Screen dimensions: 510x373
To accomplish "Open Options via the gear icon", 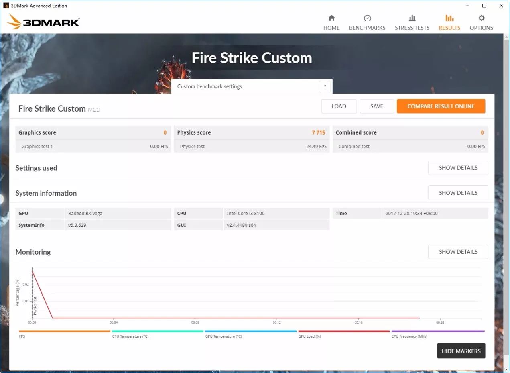I will (x=482, y=18).
